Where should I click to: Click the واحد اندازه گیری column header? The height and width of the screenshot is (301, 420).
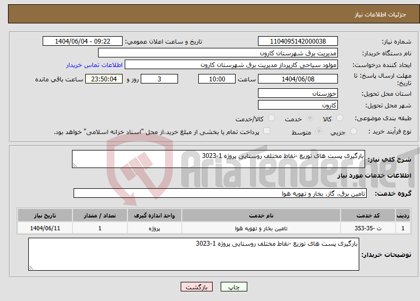[x=155, y=215]
